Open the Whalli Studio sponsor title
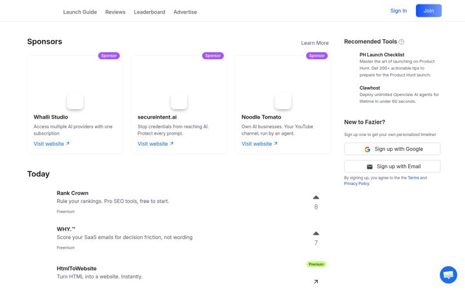 pyautogui.click(x=51, y=117)
